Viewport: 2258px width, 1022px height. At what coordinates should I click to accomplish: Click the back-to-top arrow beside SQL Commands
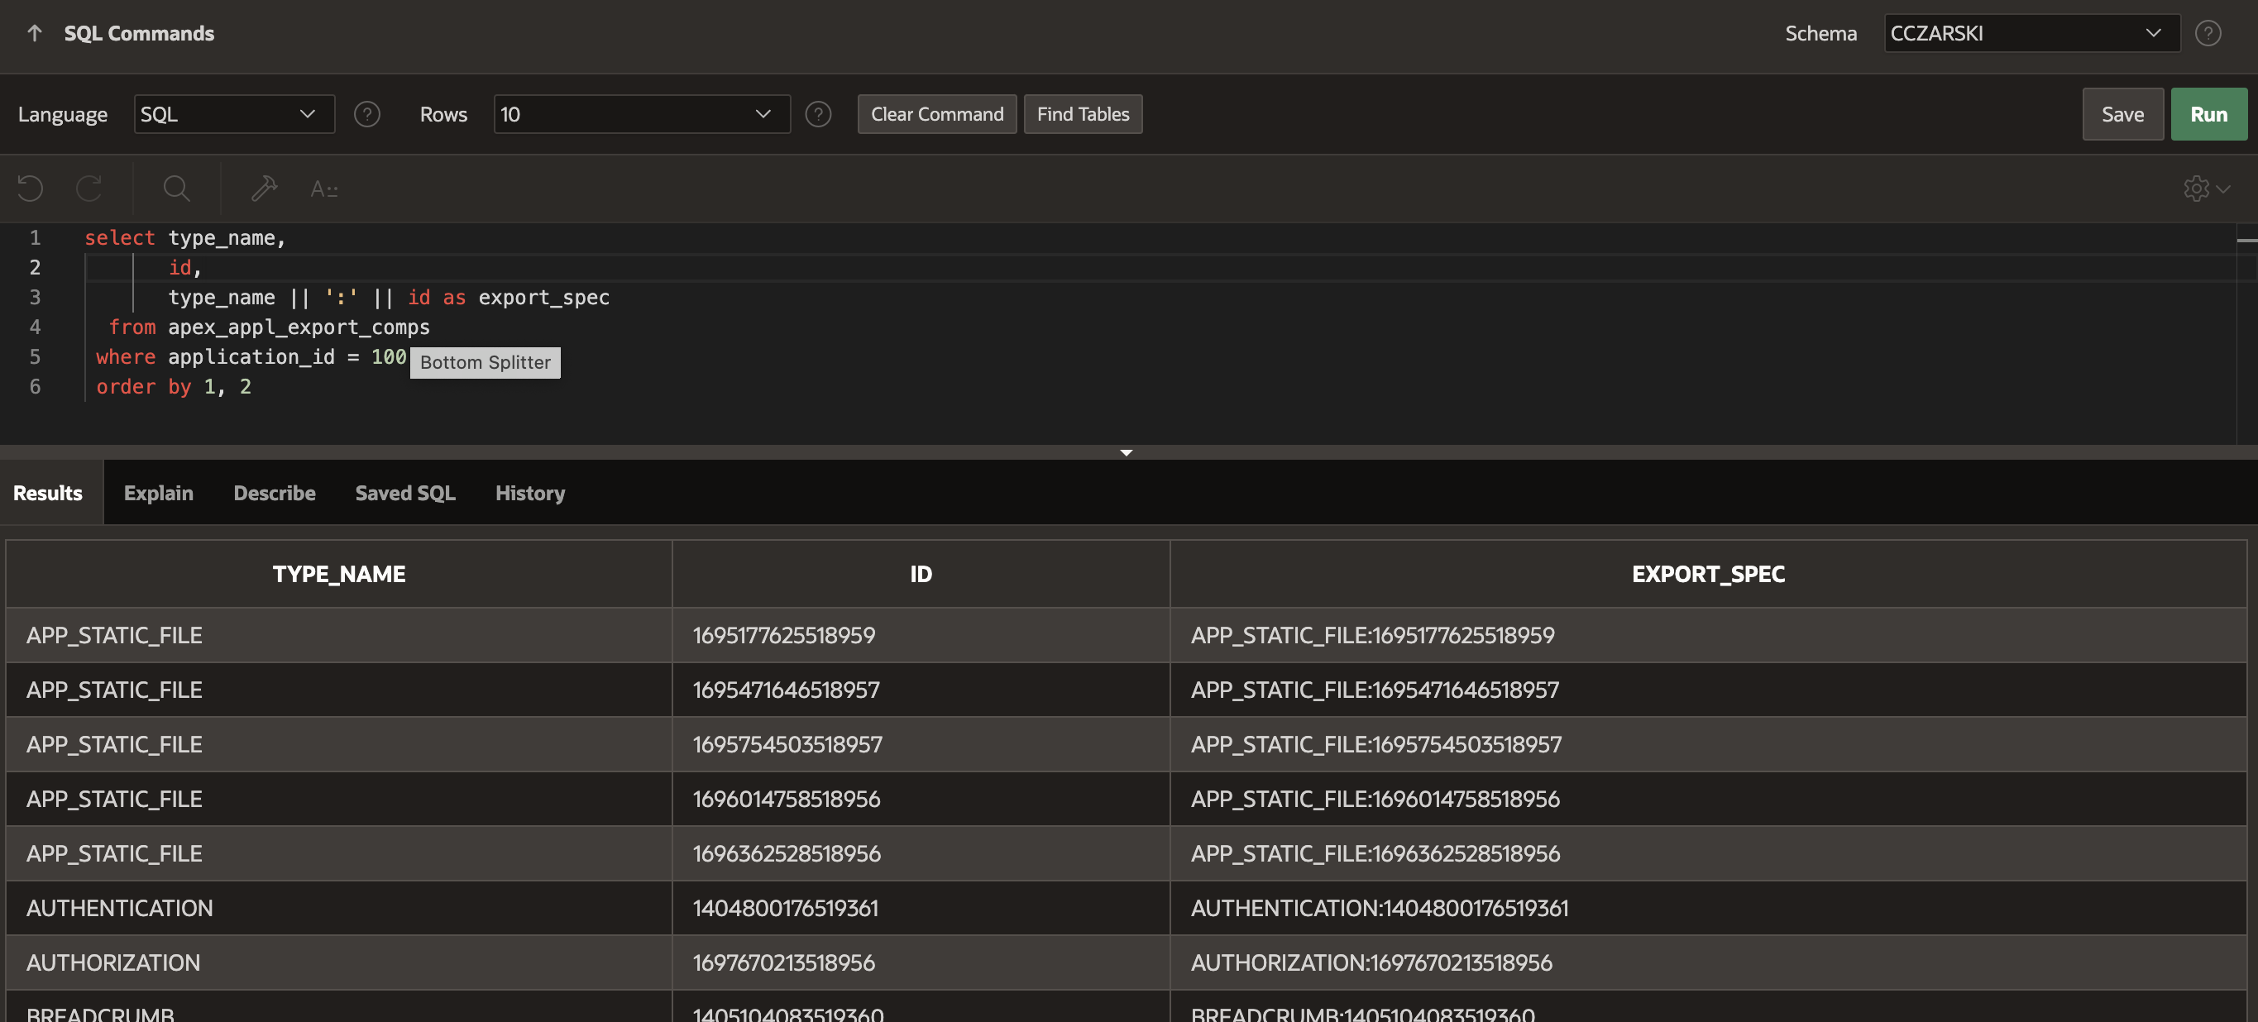click(34, 33)
